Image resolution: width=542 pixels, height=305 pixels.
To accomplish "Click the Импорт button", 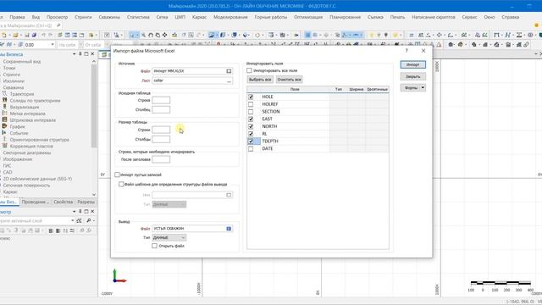I will [412, 64].
